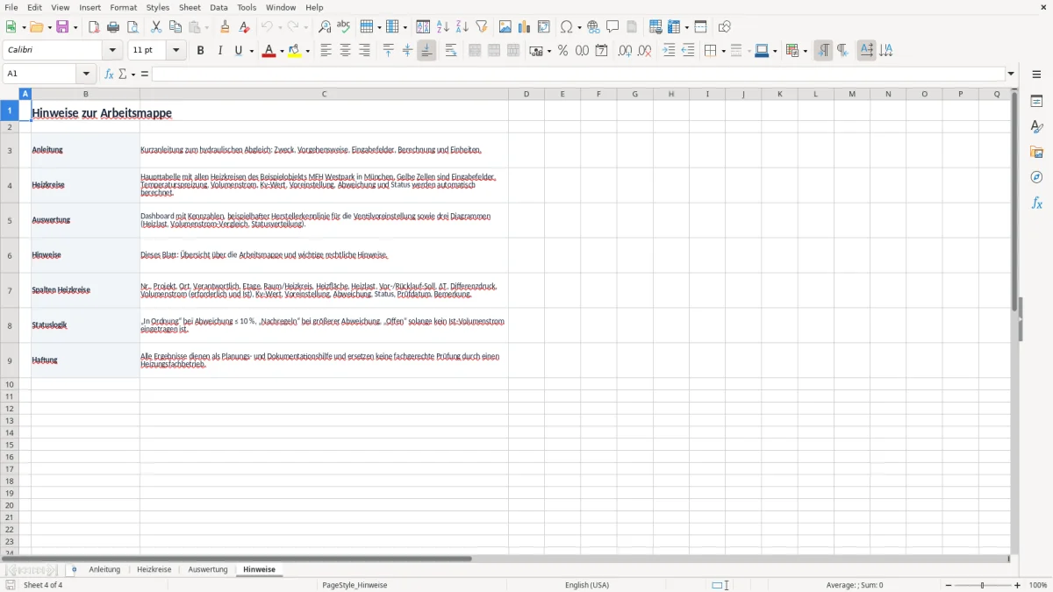Insert chart icon
Image resolution: width=1053 pixels, height=592 pixels.
click(x=525, y=27)
